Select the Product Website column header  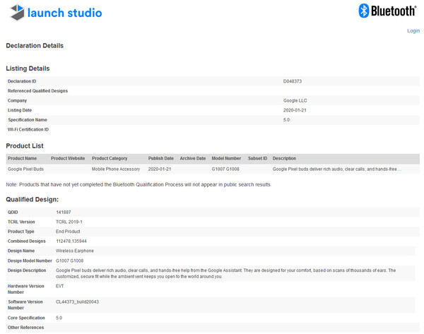(x=68, y=158)
